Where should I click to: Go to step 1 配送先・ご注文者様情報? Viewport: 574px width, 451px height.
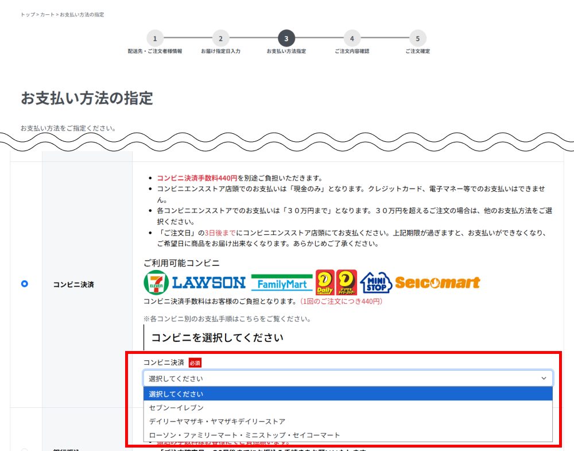155,38
